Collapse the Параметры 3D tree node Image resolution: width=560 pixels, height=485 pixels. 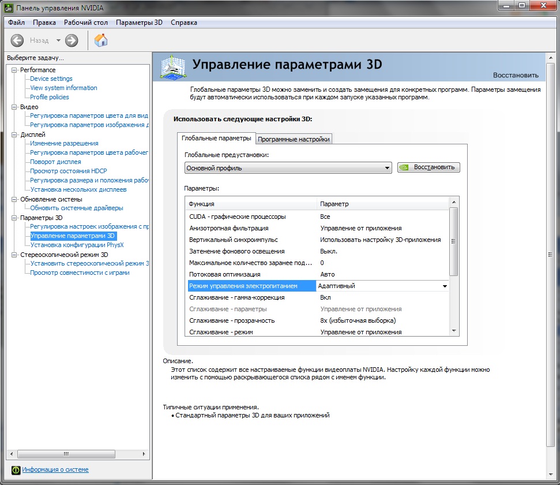pyautogui.click(x=14, y=218)
